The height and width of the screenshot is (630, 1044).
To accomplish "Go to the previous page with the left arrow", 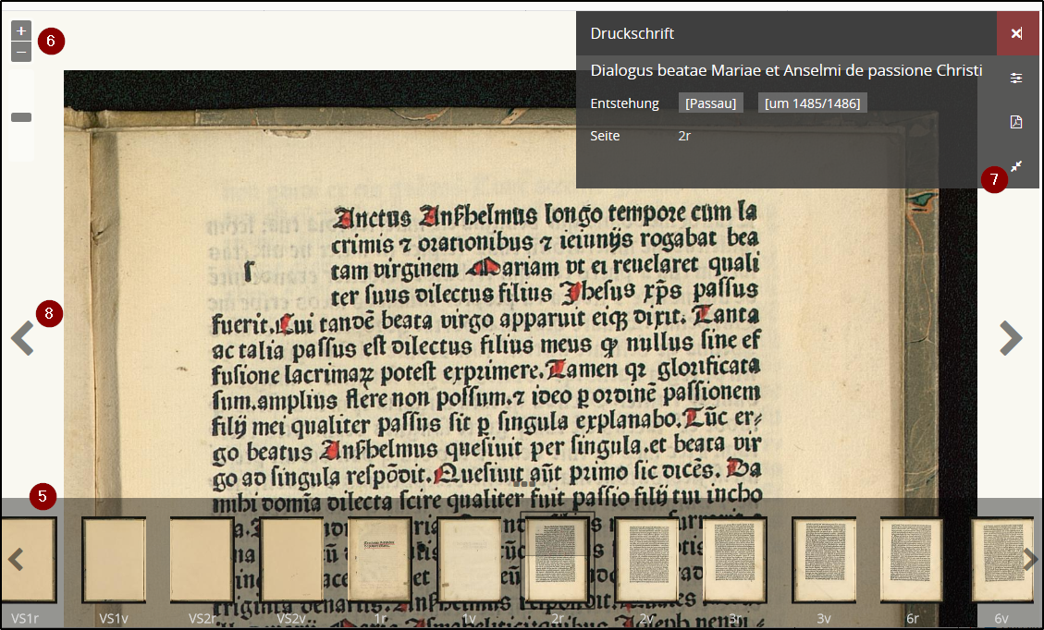I will (x=22, y=338).
